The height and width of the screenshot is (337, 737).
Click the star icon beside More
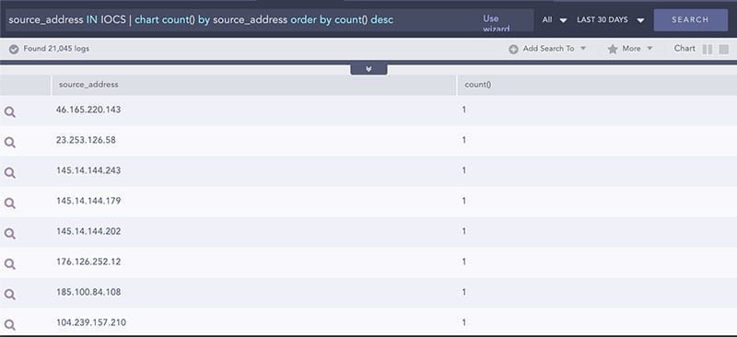[613, 49]
